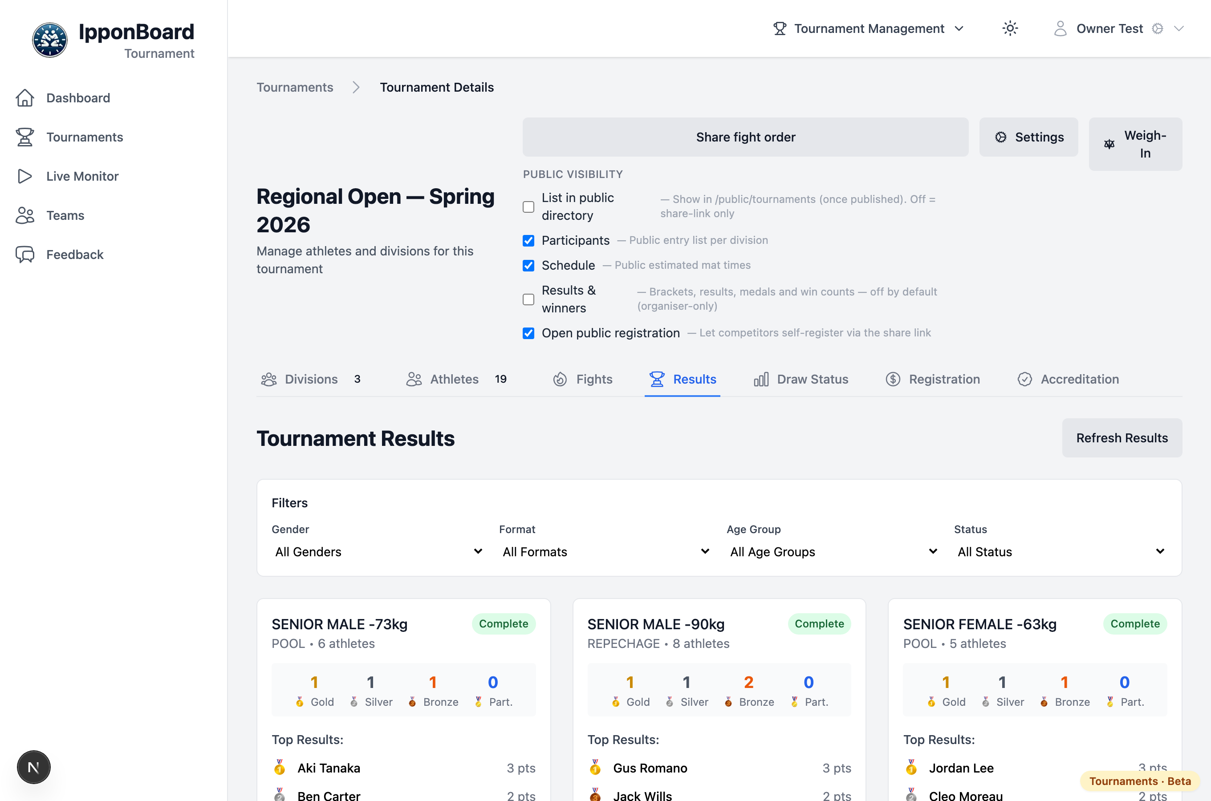The image size is (1211, 801).
Task: Open the Format filter dropdown
Action: coord(606,552)
